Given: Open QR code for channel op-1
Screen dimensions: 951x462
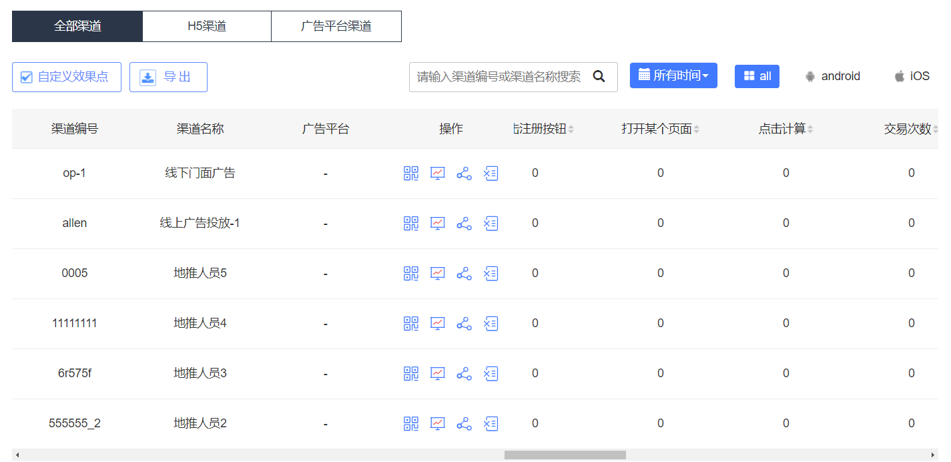Looking at the screenshot, I should pyautogui.click(x=411, y=174).
